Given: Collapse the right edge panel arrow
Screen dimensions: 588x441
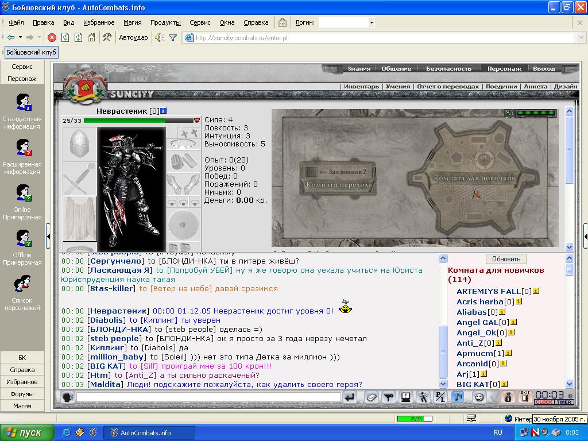Looking at the screenshot, I should (x=585, y=236).
